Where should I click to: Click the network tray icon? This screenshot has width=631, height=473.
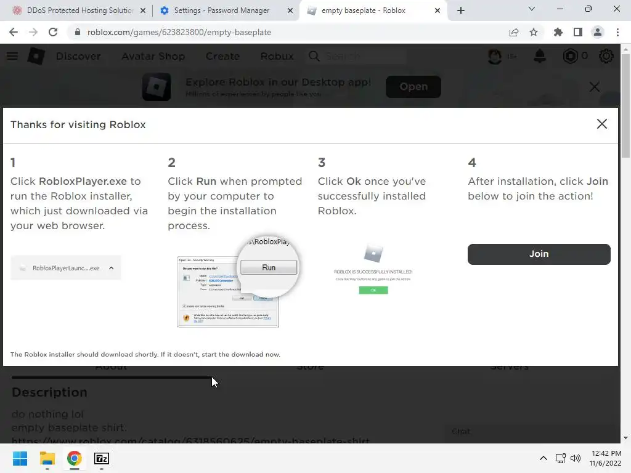(x=561, y=458)
